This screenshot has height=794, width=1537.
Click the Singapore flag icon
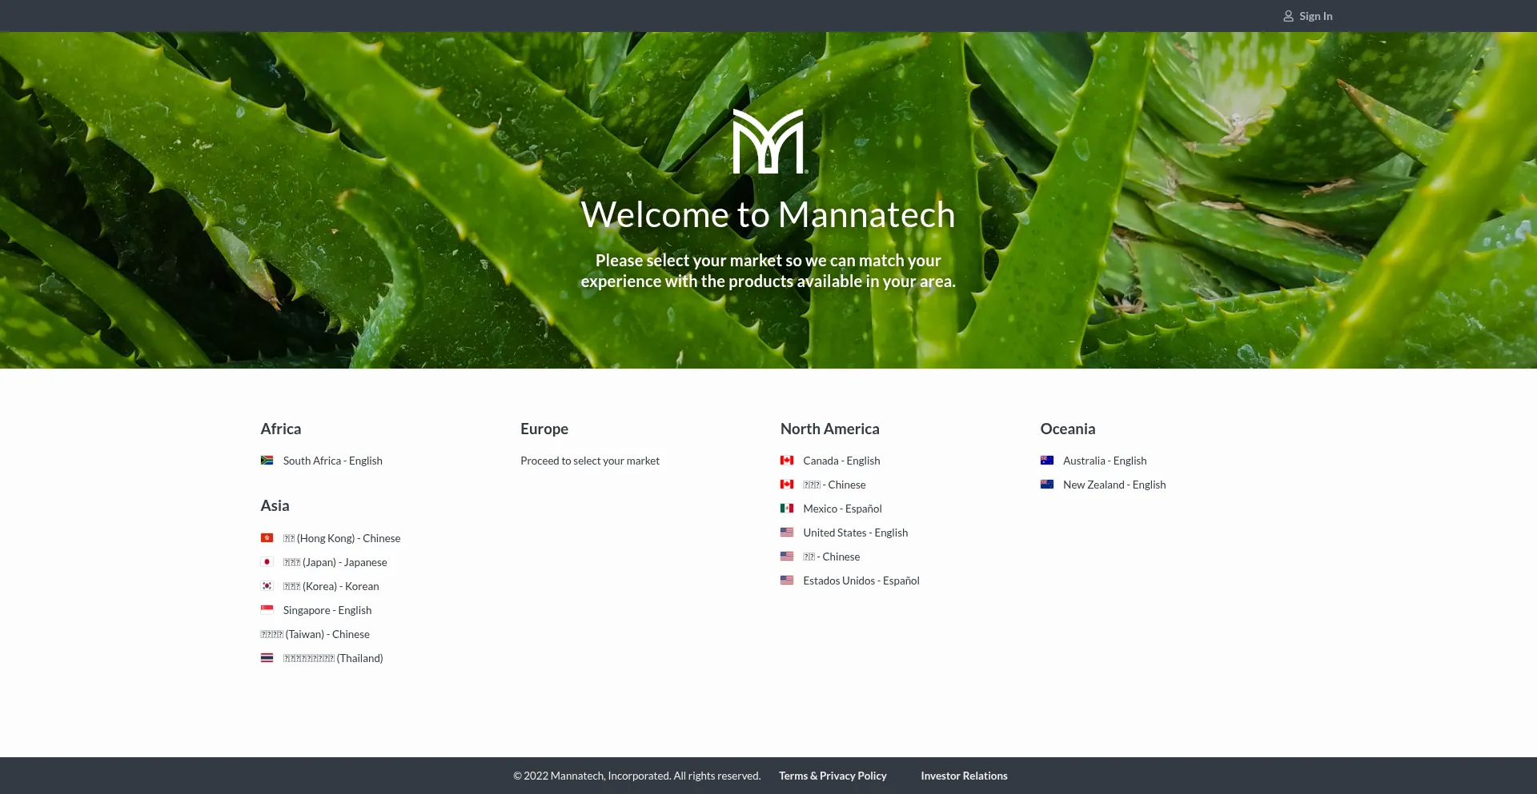click(267, 610)
